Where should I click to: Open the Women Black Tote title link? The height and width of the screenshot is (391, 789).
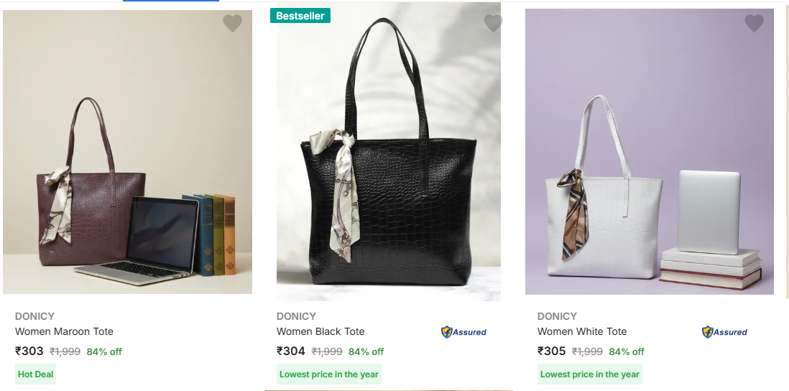pyautogui.click(x=320, y=331)
